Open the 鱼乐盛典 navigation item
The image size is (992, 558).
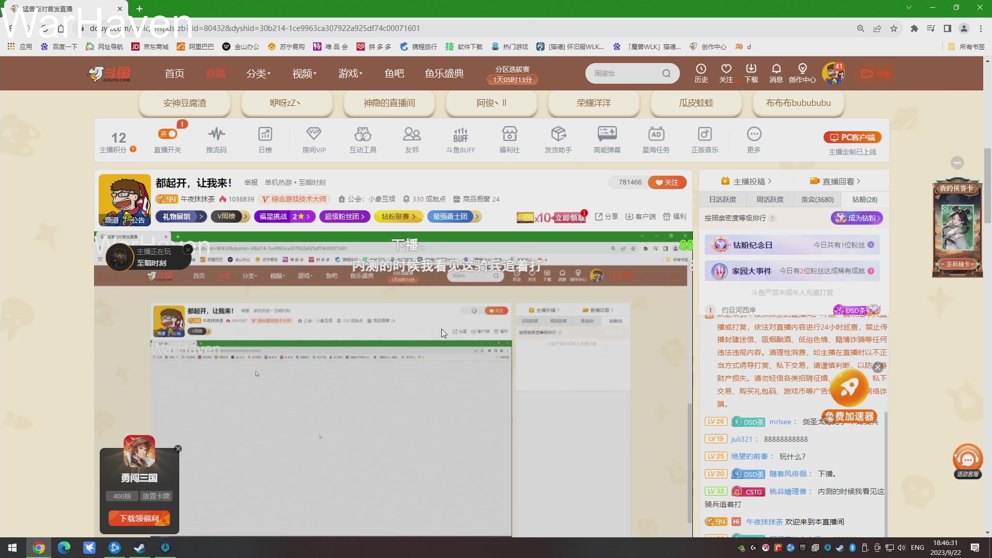pos(444,73)
